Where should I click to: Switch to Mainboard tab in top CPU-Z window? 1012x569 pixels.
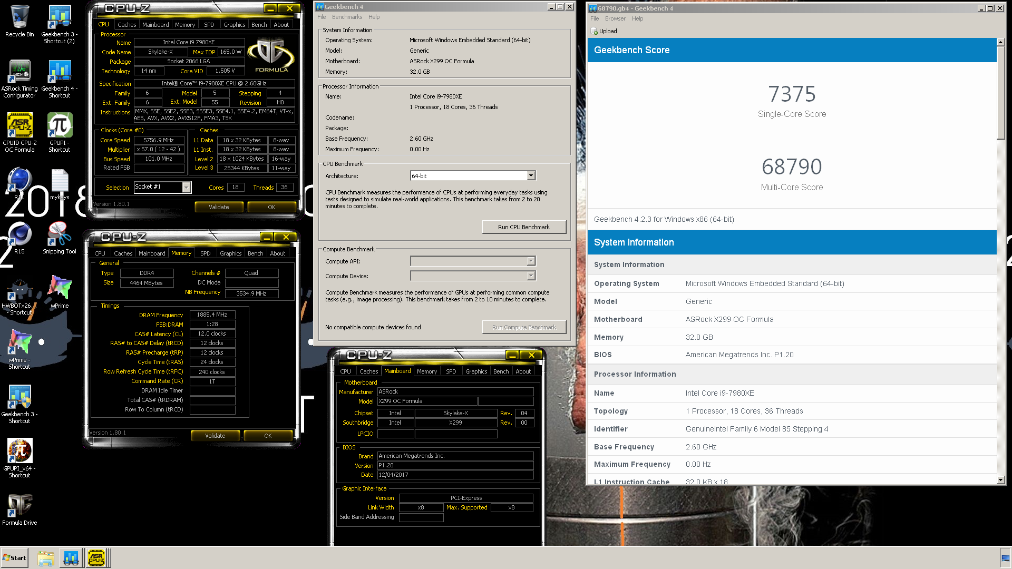155,25
